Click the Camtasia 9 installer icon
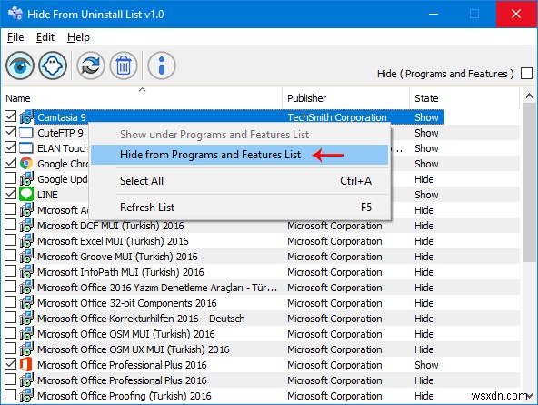The height and width of the screenshot is (405, 538). 26,116
